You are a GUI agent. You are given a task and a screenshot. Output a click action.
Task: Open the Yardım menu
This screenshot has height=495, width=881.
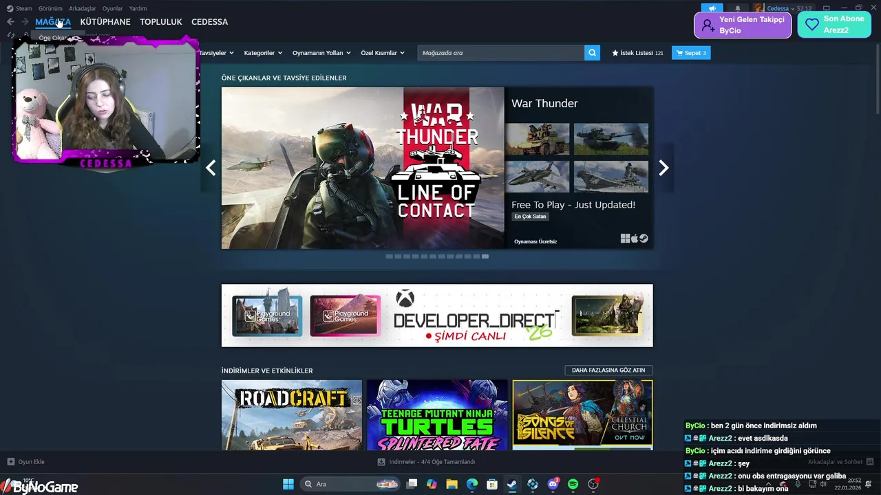coord(138,8)
